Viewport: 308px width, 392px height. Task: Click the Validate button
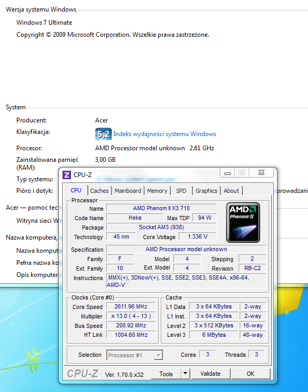(210, 374)
